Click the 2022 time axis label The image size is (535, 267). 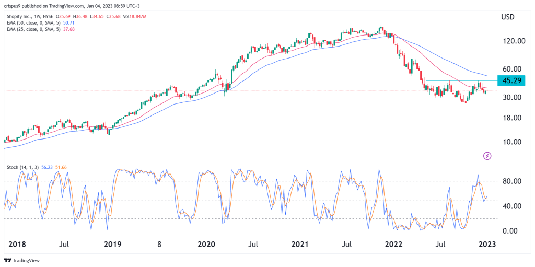pos(395,245)
